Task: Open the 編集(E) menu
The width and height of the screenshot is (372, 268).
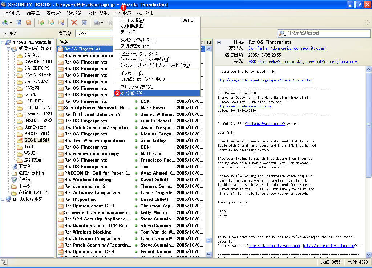Action: click(x=33, y=13)
